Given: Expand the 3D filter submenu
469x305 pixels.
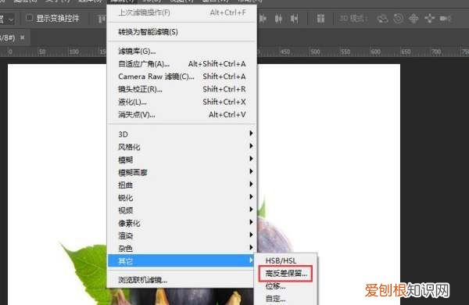Looking at the screenshot, I should (181, 134).
